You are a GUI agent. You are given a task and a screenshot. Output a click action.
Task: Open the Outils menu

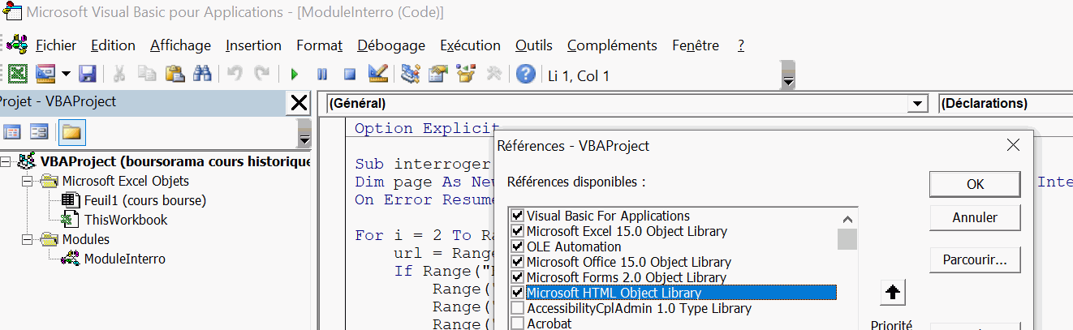point(533,45)
